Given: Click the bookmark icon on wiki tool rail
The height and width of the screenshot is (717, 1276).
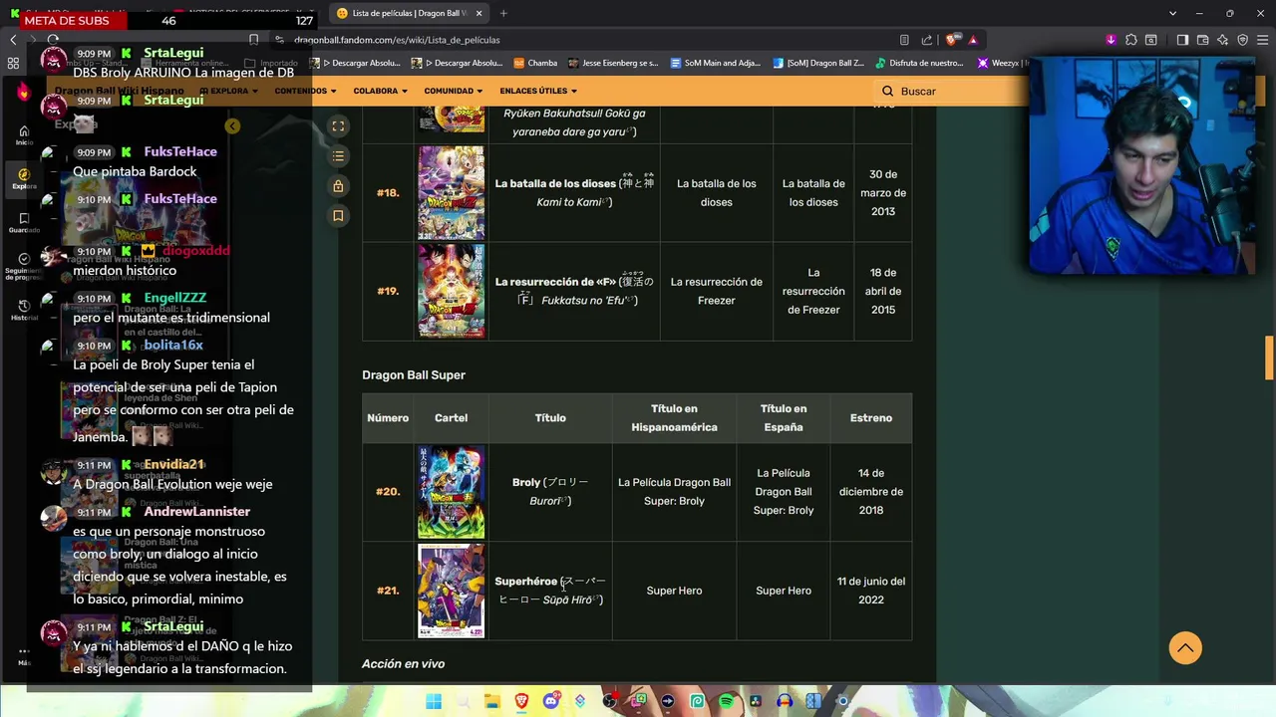Looking at the screenshot, I should 338,215.
